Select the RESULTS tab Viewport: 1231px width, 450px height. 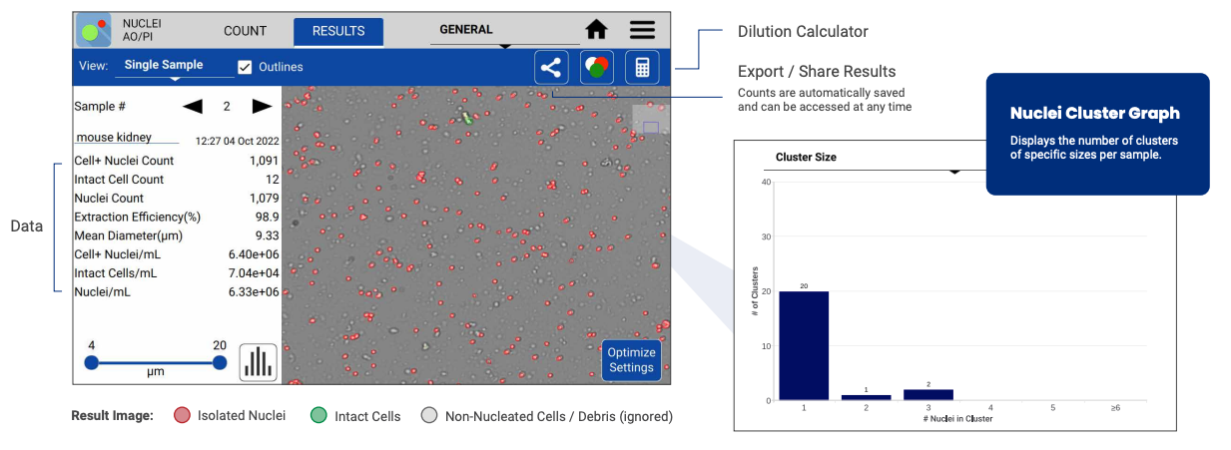tap(338, 31)
